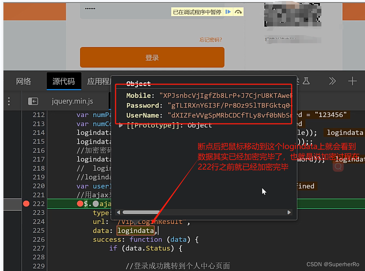
Task: Open the overflow panels chevron (>>)
Action: [332, 81]
